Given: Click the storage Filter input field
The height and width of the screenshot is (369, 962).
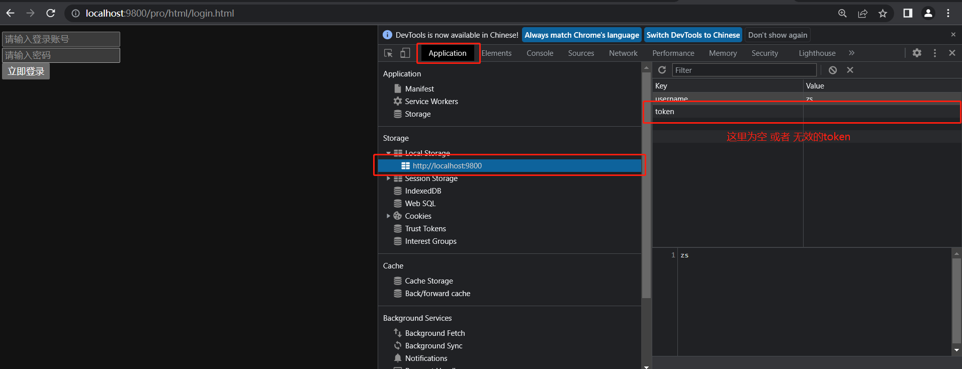Looking at the screenshot, I should 744,70.
